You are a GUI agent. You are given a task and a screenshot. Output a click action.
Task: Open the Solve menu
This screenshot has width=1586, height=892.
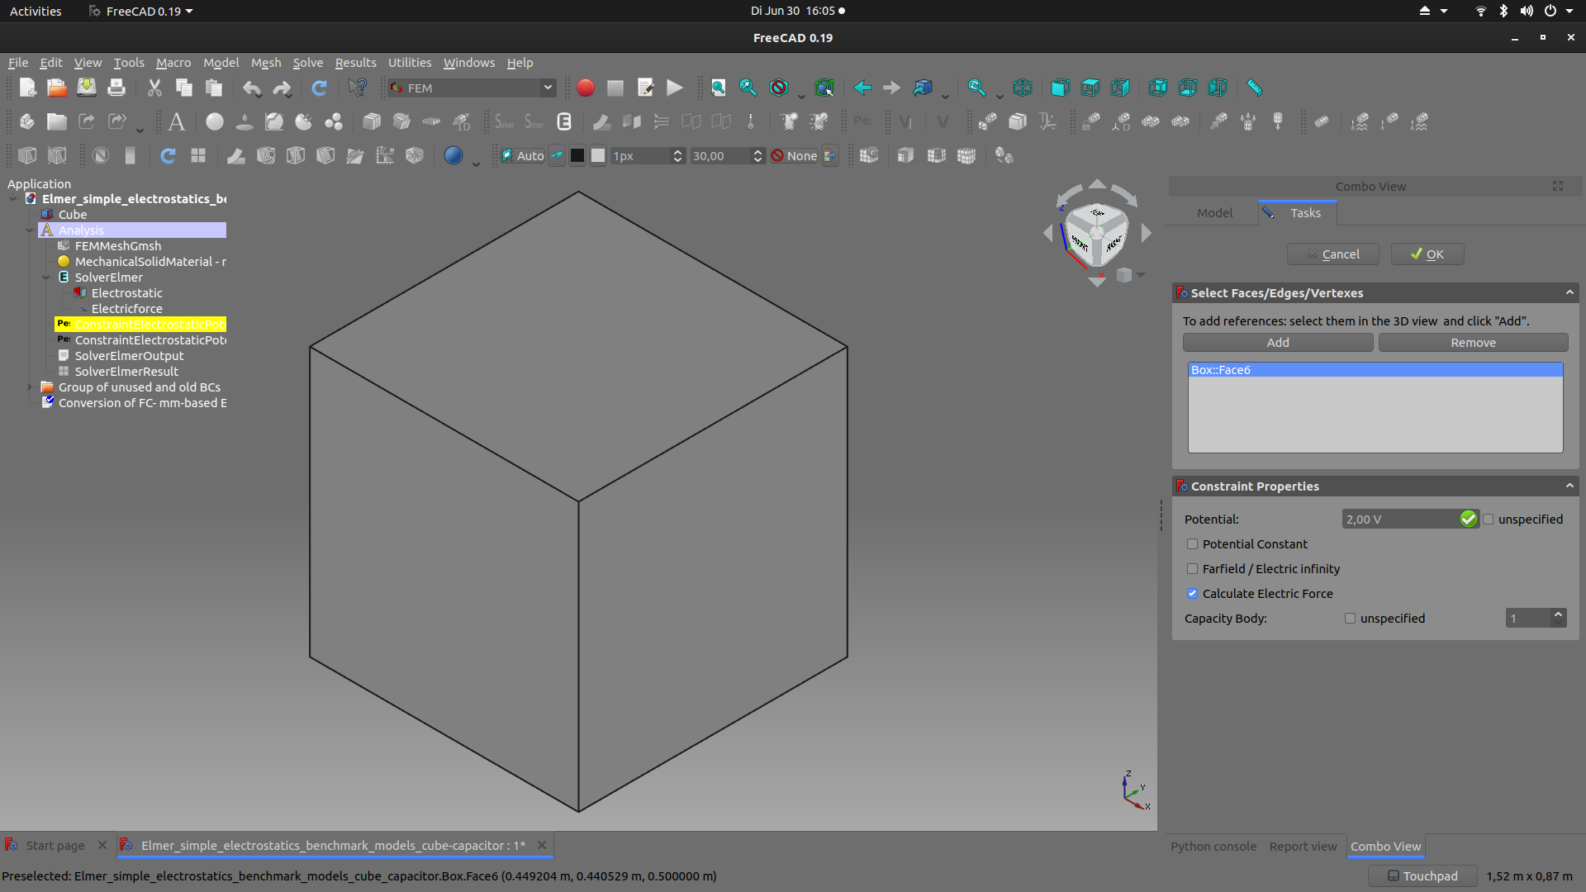(x=307, y=63)
